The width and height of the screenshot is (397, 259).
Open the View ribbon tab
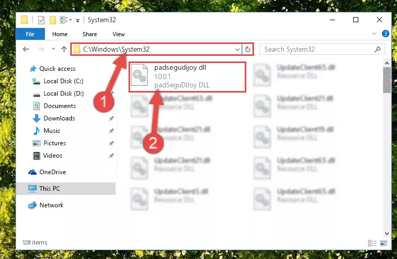pos(119,34)
